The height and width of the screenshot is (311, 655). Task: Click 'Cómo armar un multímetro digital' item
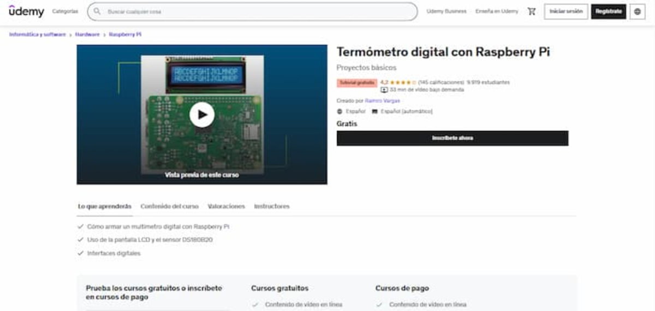158,226
